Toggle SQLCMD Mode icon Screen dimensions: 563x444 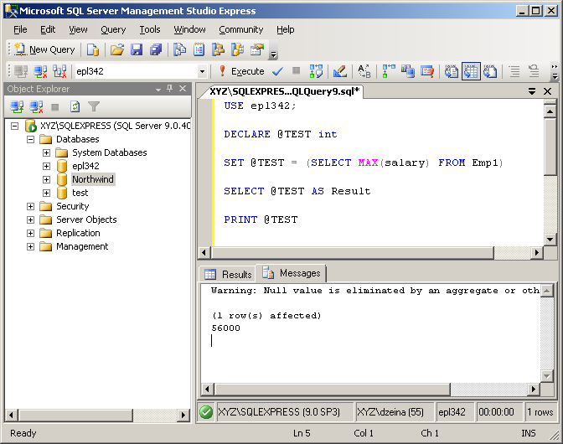pyautogui.click(x=427, y=71)
